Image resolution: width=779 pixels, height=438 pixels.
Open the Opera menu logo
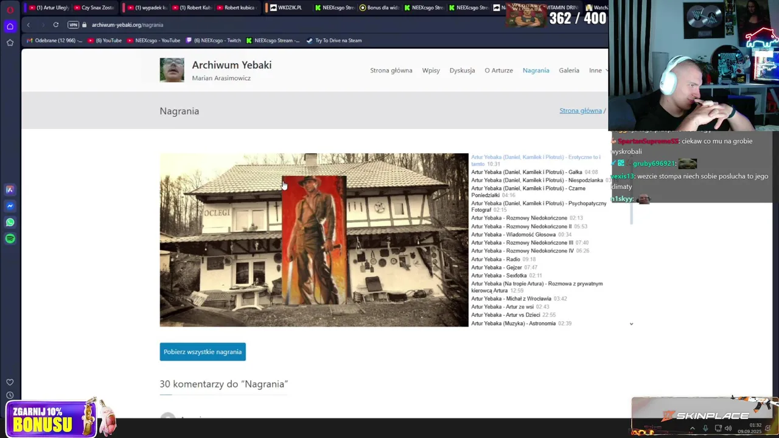click(10, 10)
